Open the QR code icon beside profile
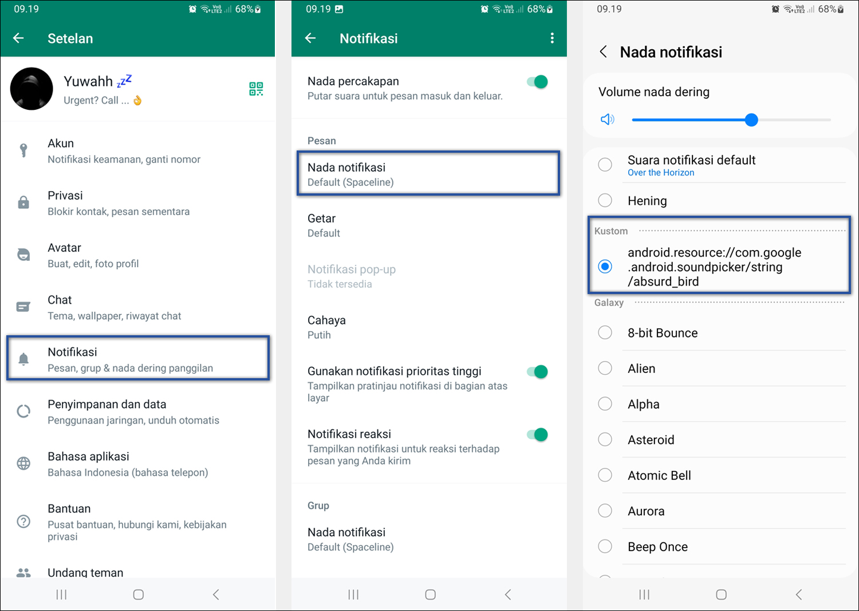 (256, 89)
